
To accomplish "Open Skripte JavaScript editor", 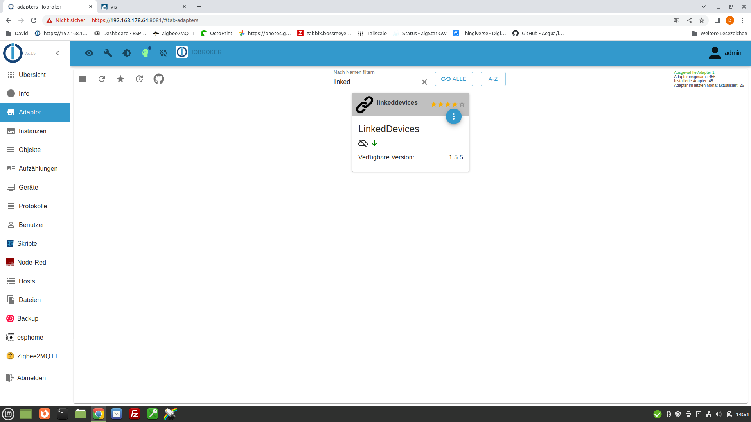I will click(x=35, y=243).
